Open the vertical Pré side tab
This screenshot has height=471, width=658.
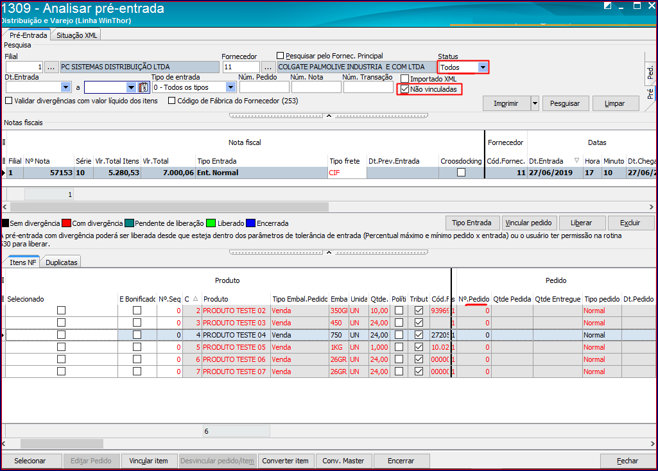coord(650,94)
